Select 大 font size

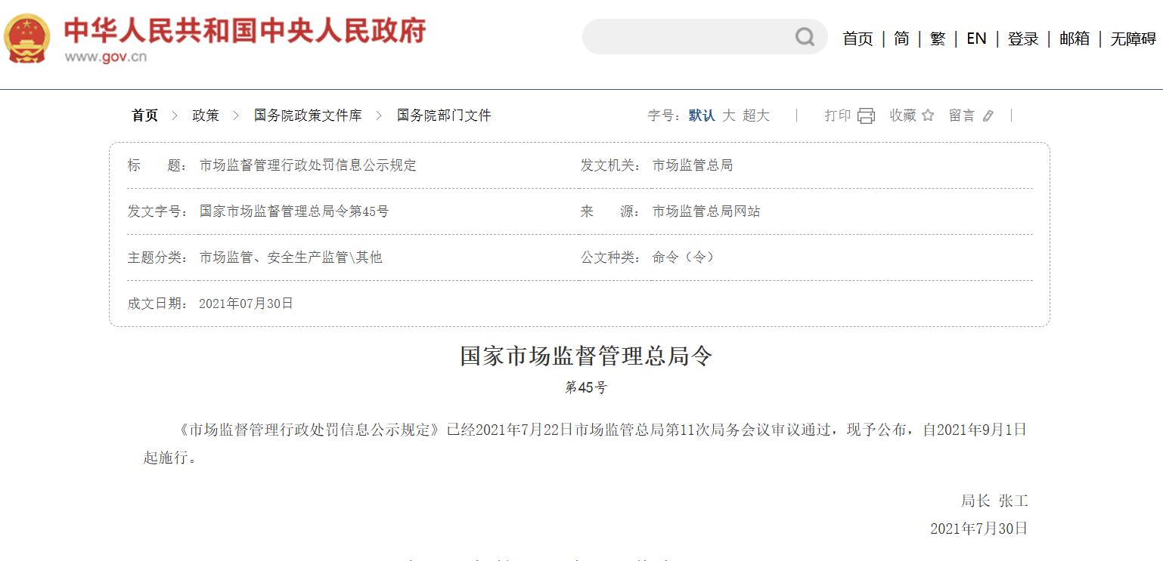[x=729, y=116]
